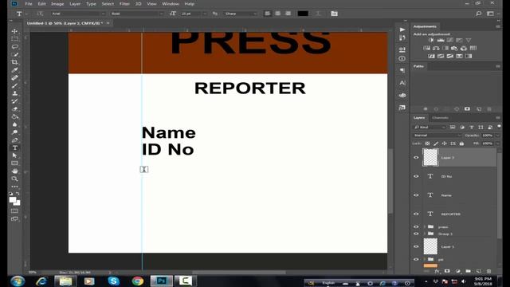Image resolution: width=510 pixels, height=287 pixels.
Task: Add a layer mask icon
Action: click(447, 271)
